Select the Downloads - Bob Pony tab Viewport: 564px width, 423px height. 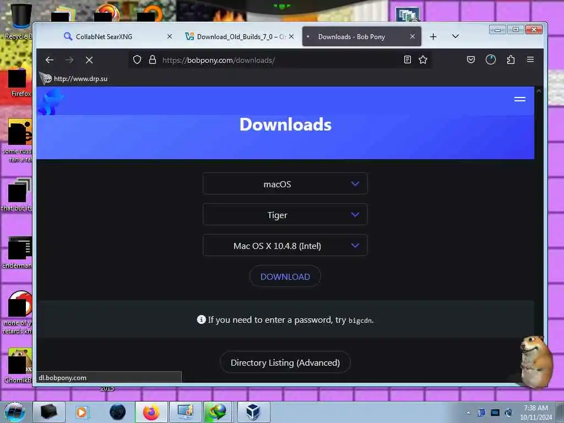click(361, 36)
